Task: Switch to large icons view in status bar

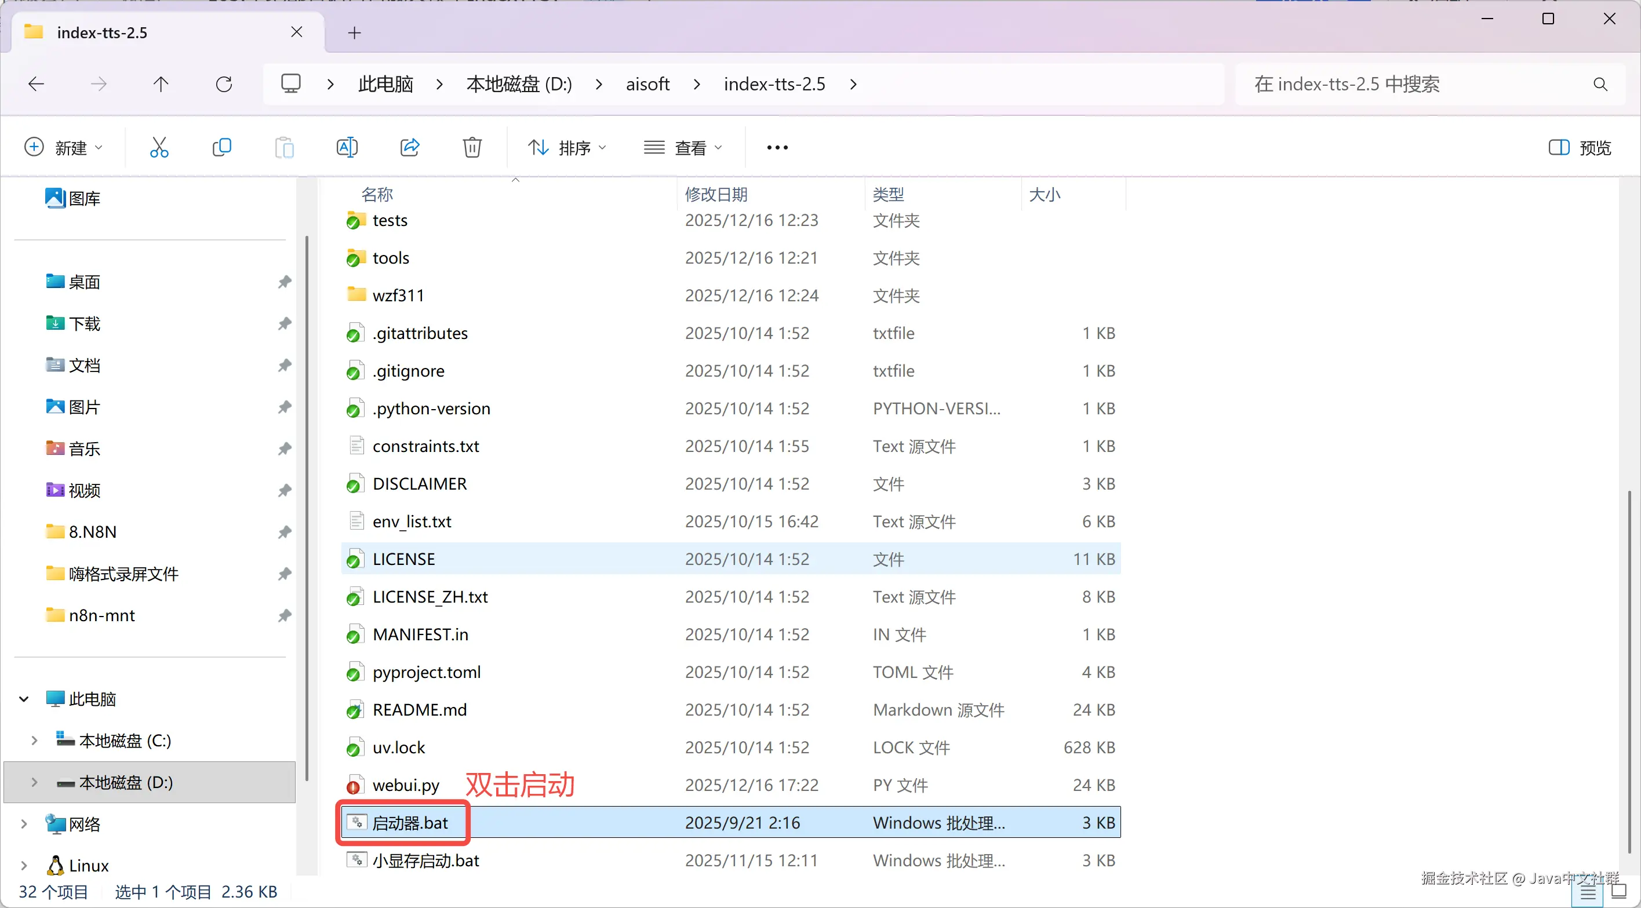Action: point(1619,891)
